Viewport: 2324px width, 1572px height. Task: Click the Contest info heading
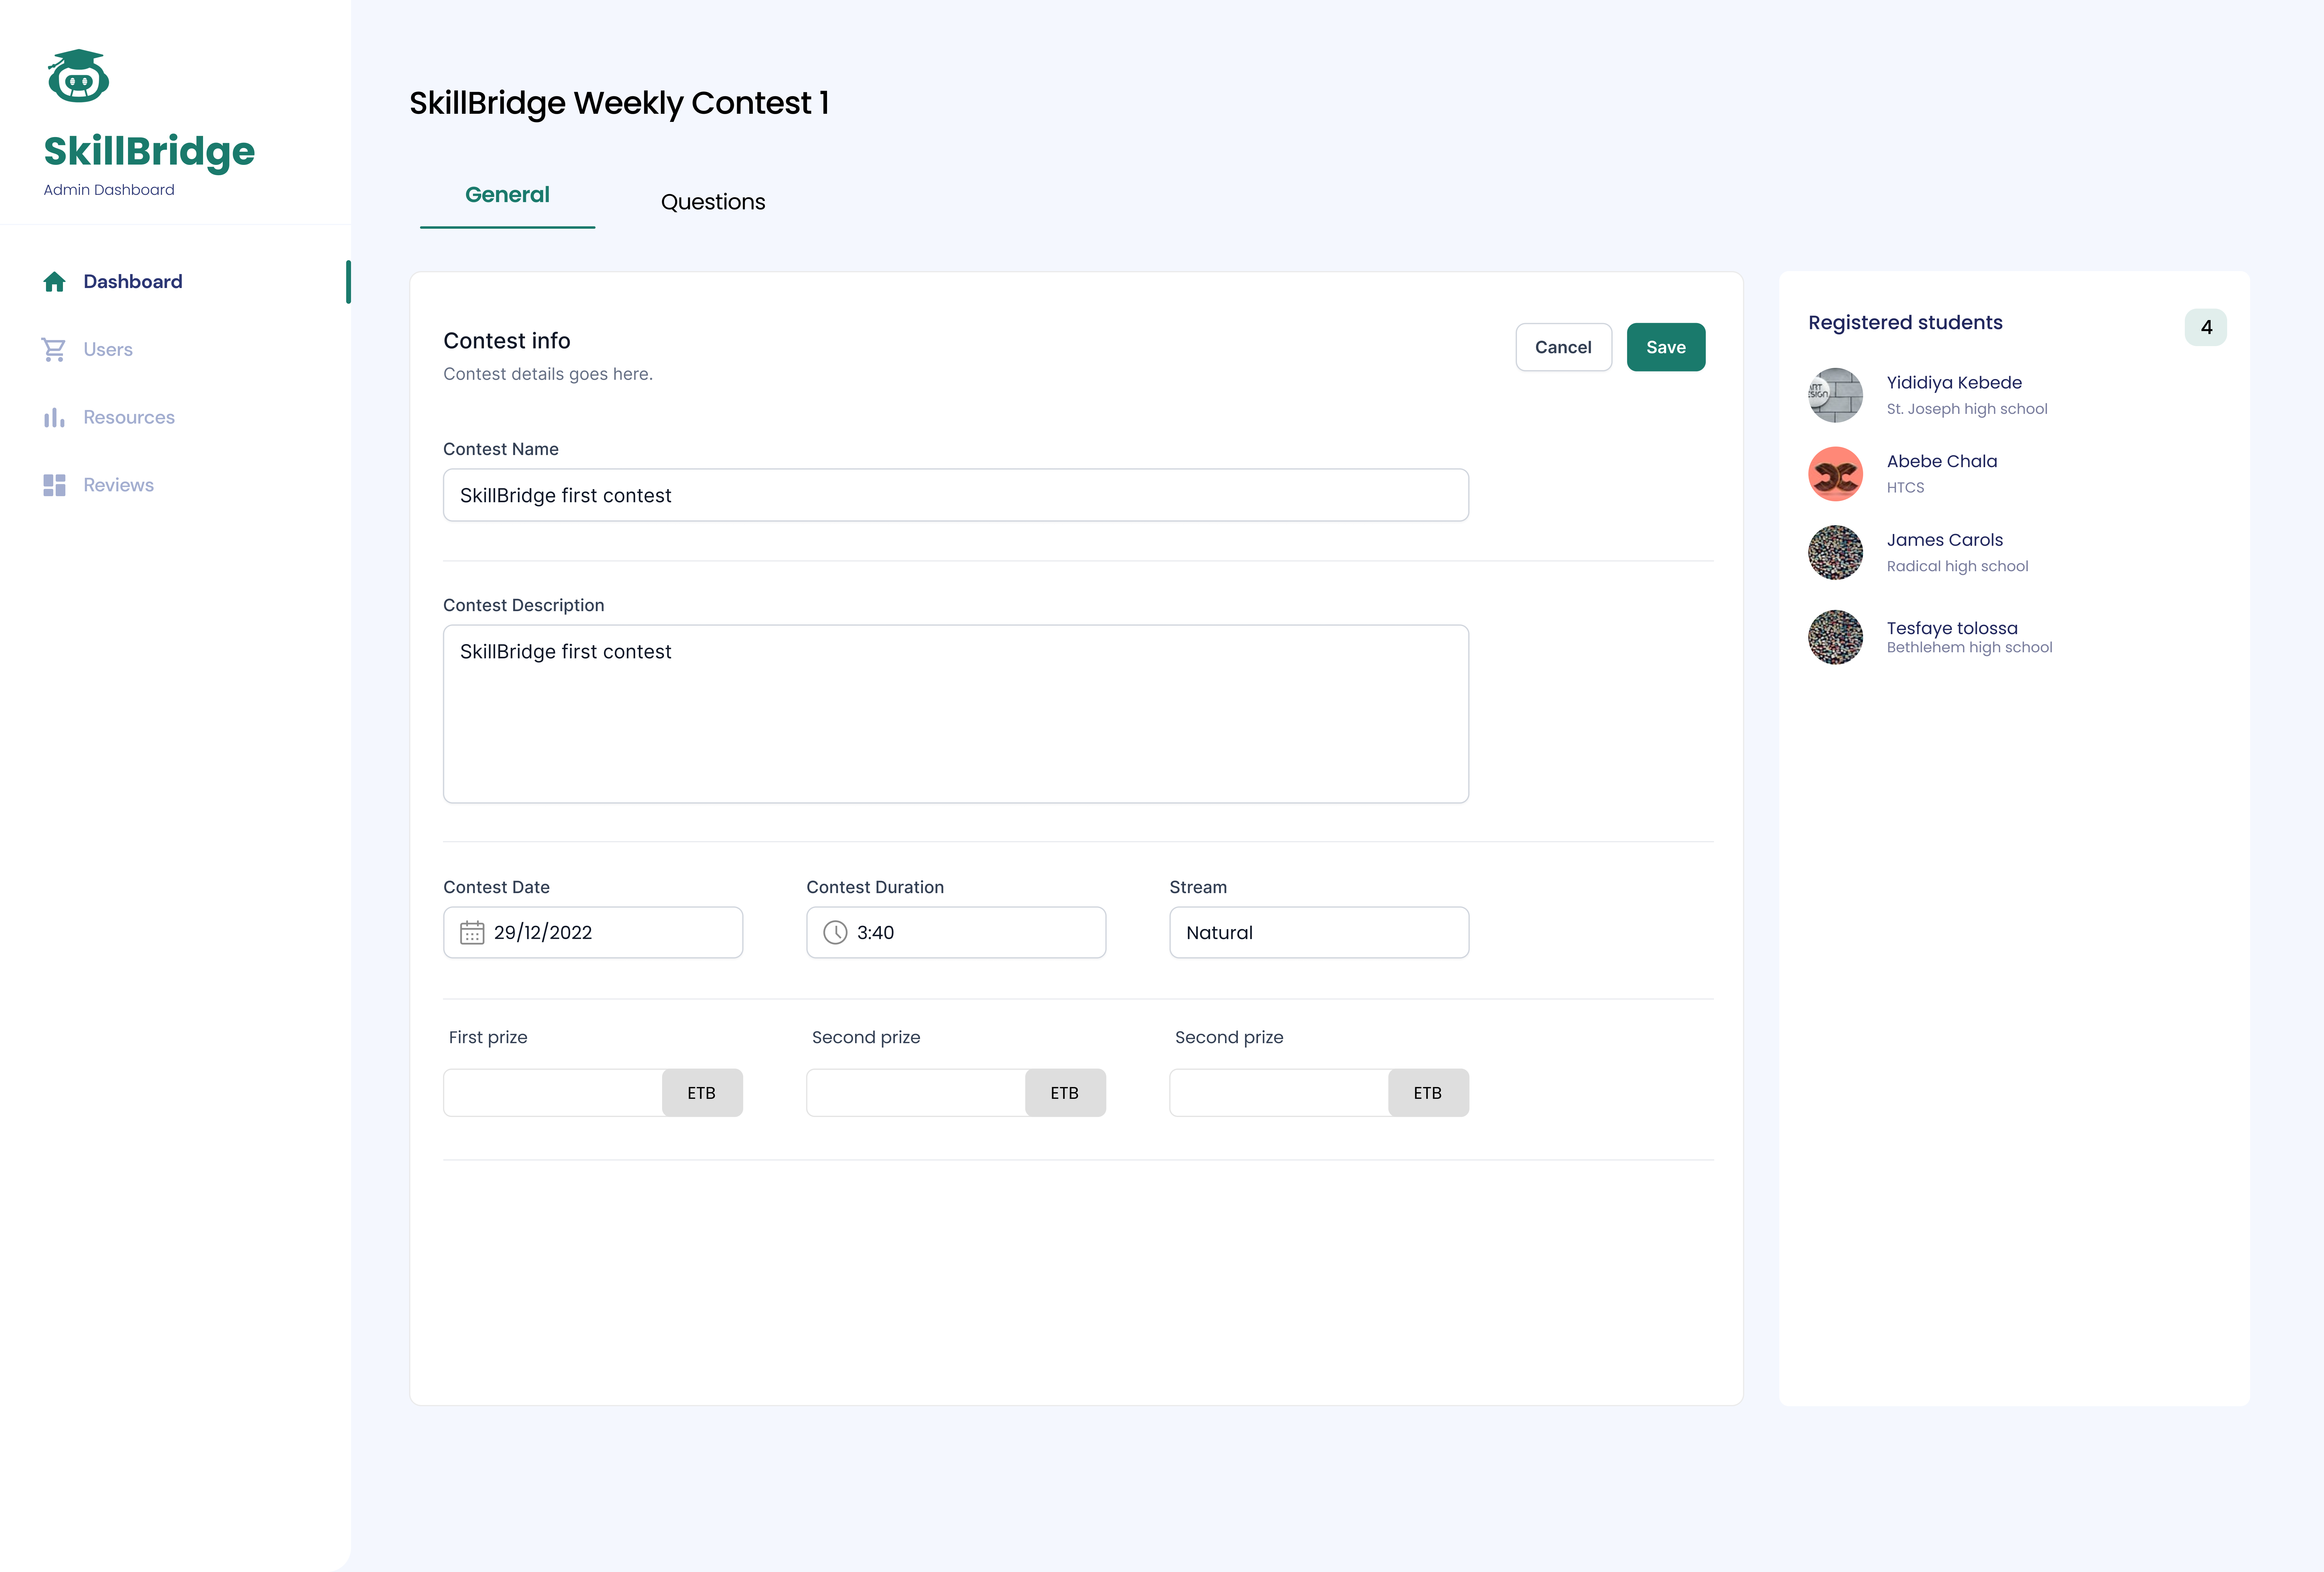[507, 341]
